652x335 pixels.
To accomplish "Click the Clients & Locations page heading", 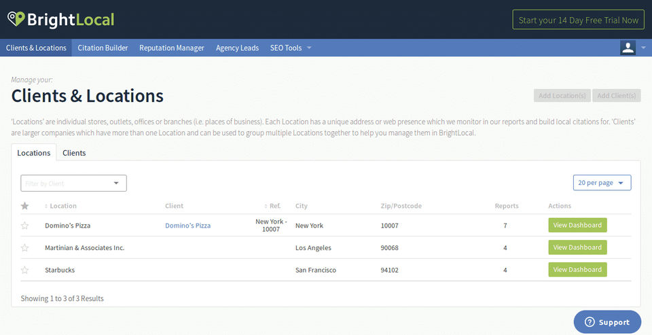I will coord(88,96).
